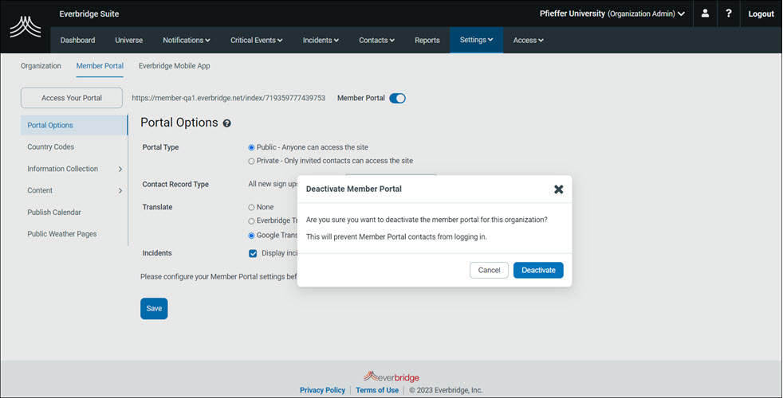Click the Everbridge logo icon
This screenshot has height=398, width=783.
coord(26,27)
